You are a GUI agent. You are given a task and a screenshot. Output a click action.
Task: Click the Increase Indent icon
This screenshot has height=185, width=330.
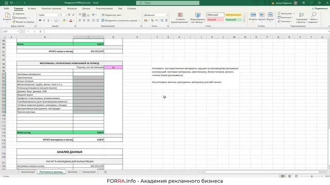point(97,21)
